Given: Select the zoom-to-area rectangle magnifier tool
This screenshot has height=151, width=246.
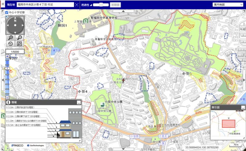Looking at the screenshot, I should [19, 44].
